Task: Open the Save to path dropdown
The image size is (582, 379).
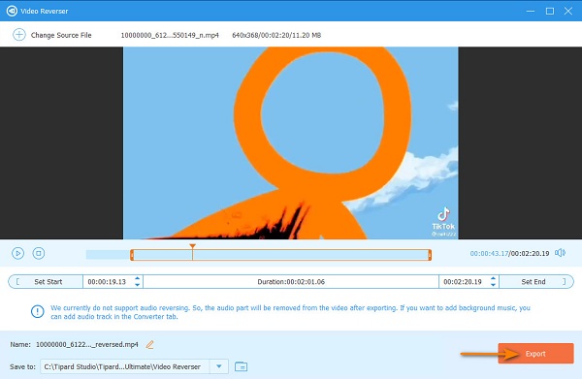Action: (x=219, y=366)
